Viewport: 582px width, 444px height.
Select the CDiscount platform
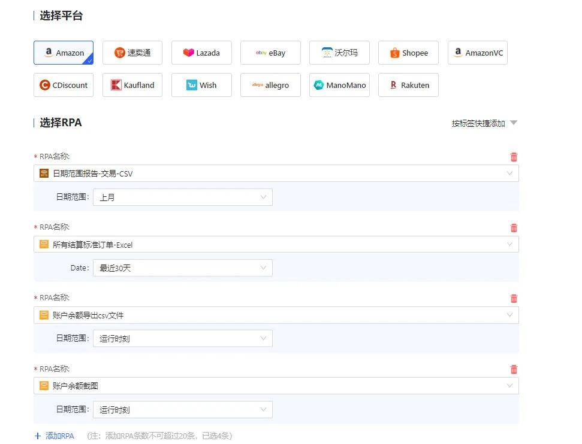64,85
